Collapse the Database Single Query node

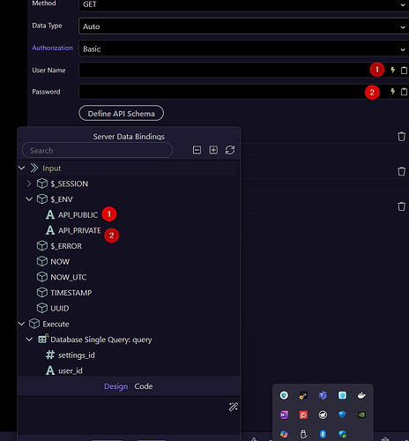coord(29,340)
